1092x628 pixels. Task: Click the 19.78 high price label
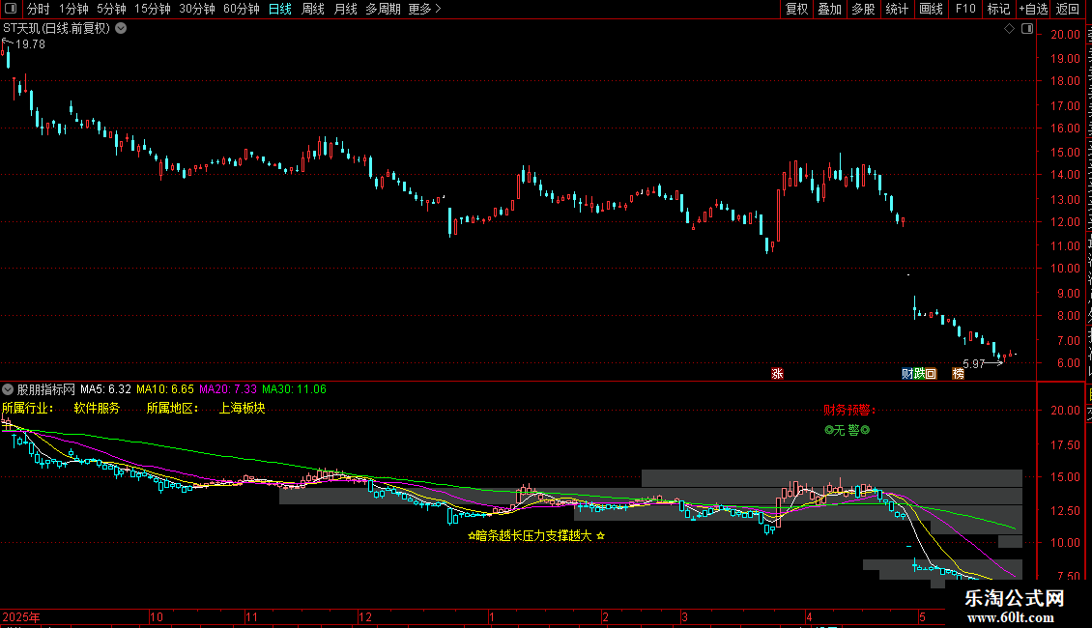[30, 43]
